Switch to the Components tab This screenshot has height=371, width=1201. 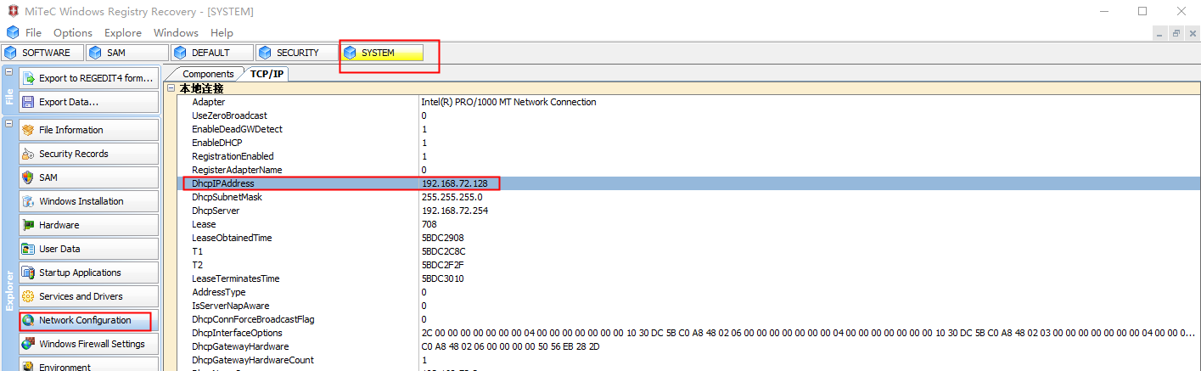pos(208,74)
